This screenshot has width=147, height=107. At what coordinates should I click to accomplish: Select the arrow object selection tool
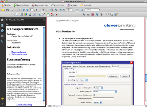tap(84, 15)
